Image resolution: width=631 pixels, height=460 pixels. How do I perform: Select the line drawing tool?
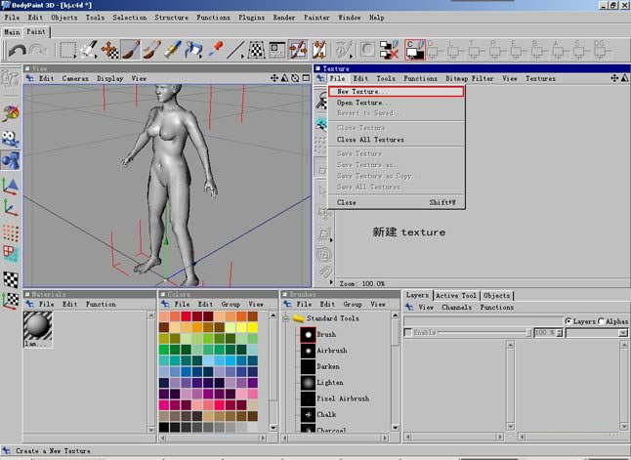pyautogui.click(x=235, y=51)
